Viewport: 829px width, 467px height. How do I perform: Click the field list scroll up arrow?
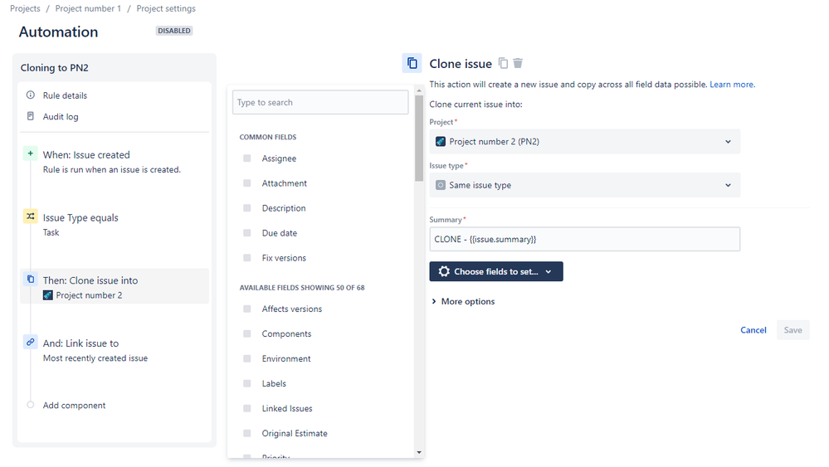(419, 91)
